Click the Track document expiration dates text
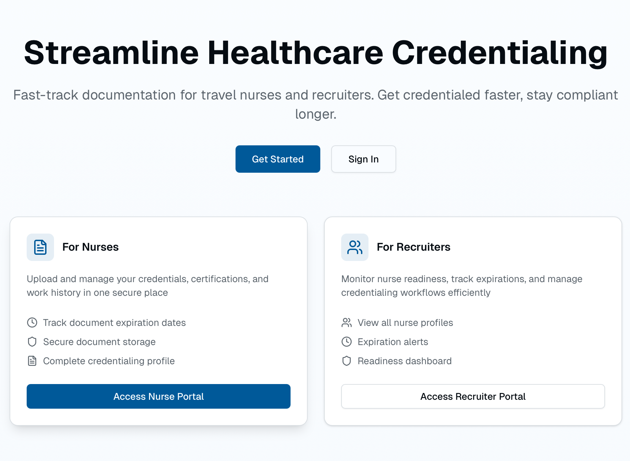 coord(114,322)
